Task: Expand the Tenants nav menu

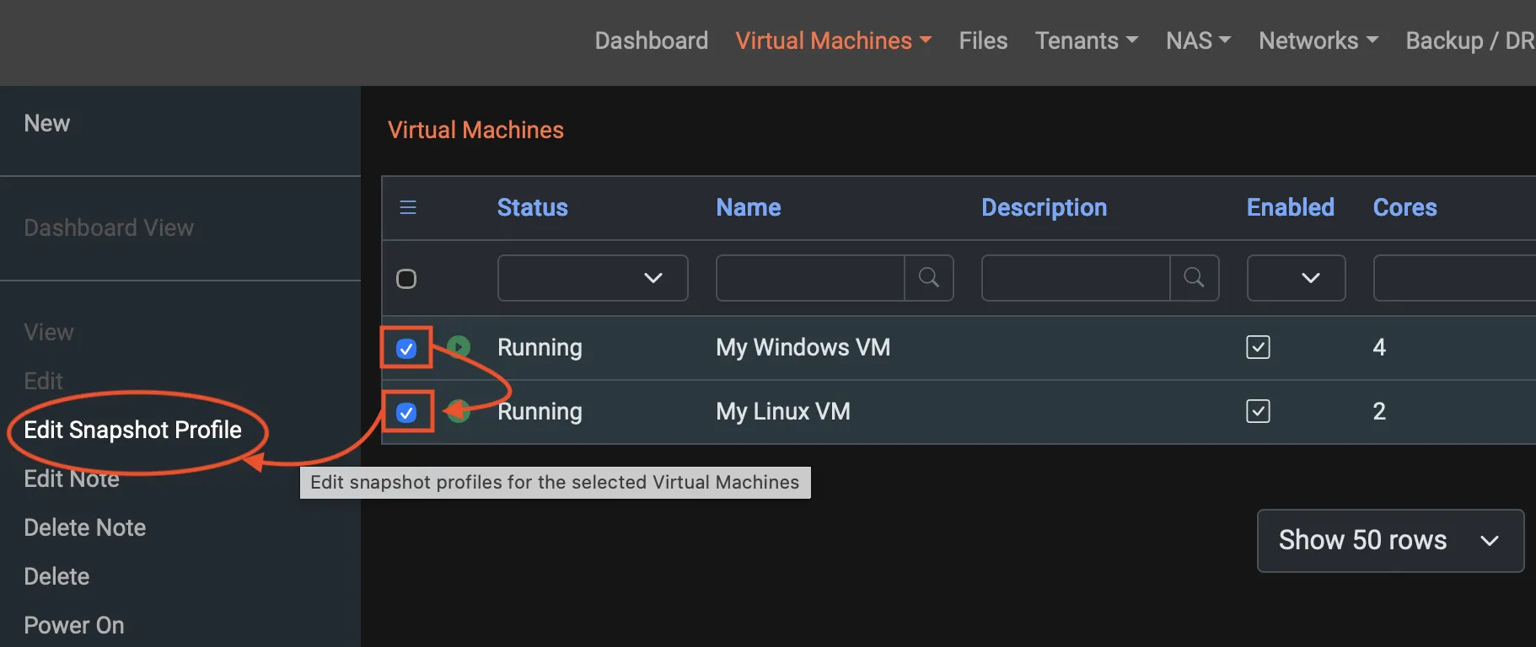Action: (1087, 40)
